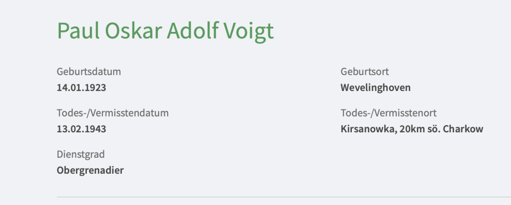Click the "Todes-/Vermisstenort" label

click(x=389, y=113)
